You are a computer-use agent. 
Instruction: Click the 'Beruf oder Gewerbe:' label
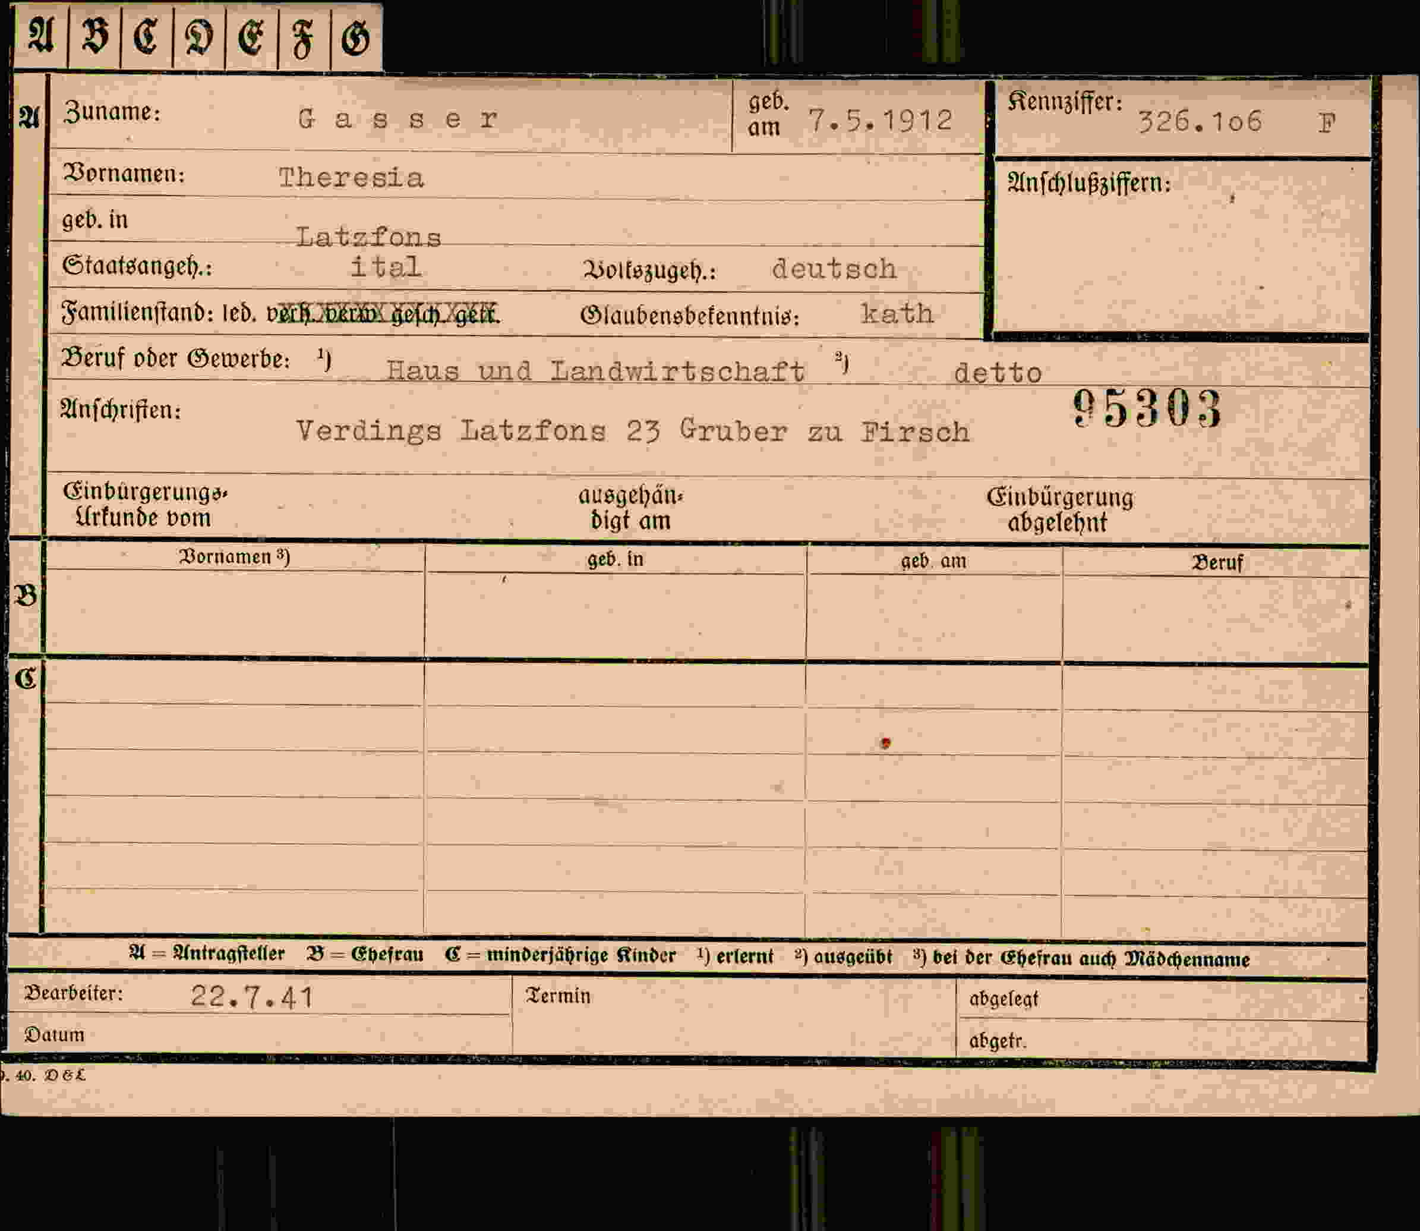pyautogui.click(x=175, y=358)
